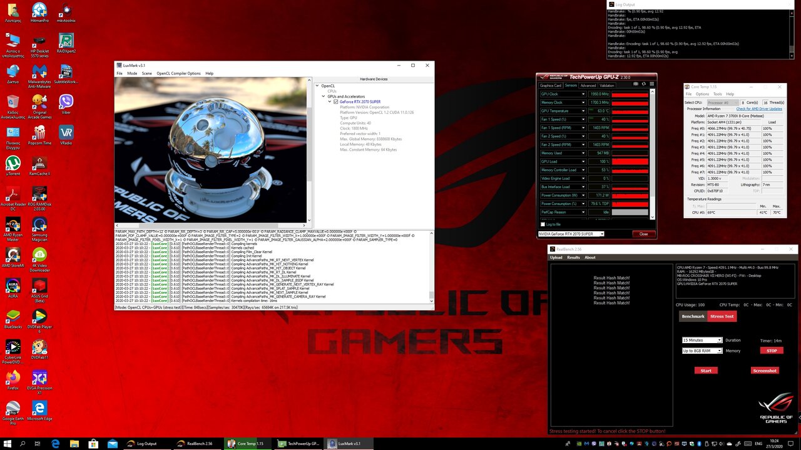Open HitmanPro desktop icon
The height and width of the screenshot is (450, 801).
click(39, 12)
